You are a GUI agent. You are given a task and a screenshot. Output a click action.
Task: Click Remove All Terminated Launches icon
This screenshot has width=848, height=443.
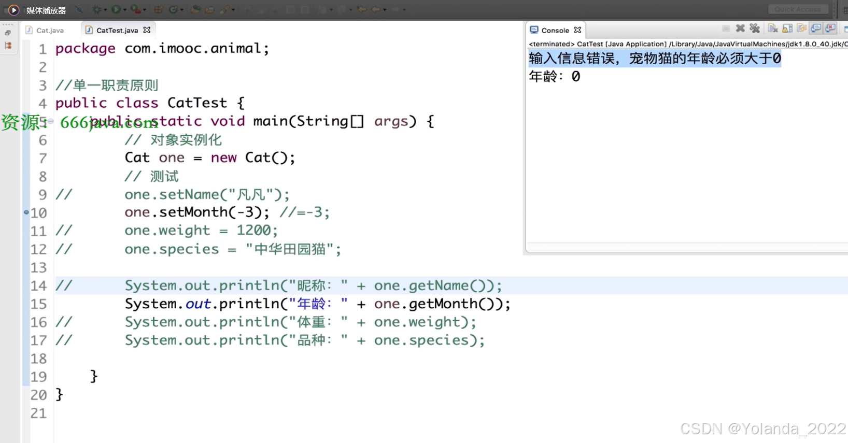(755, 28)
